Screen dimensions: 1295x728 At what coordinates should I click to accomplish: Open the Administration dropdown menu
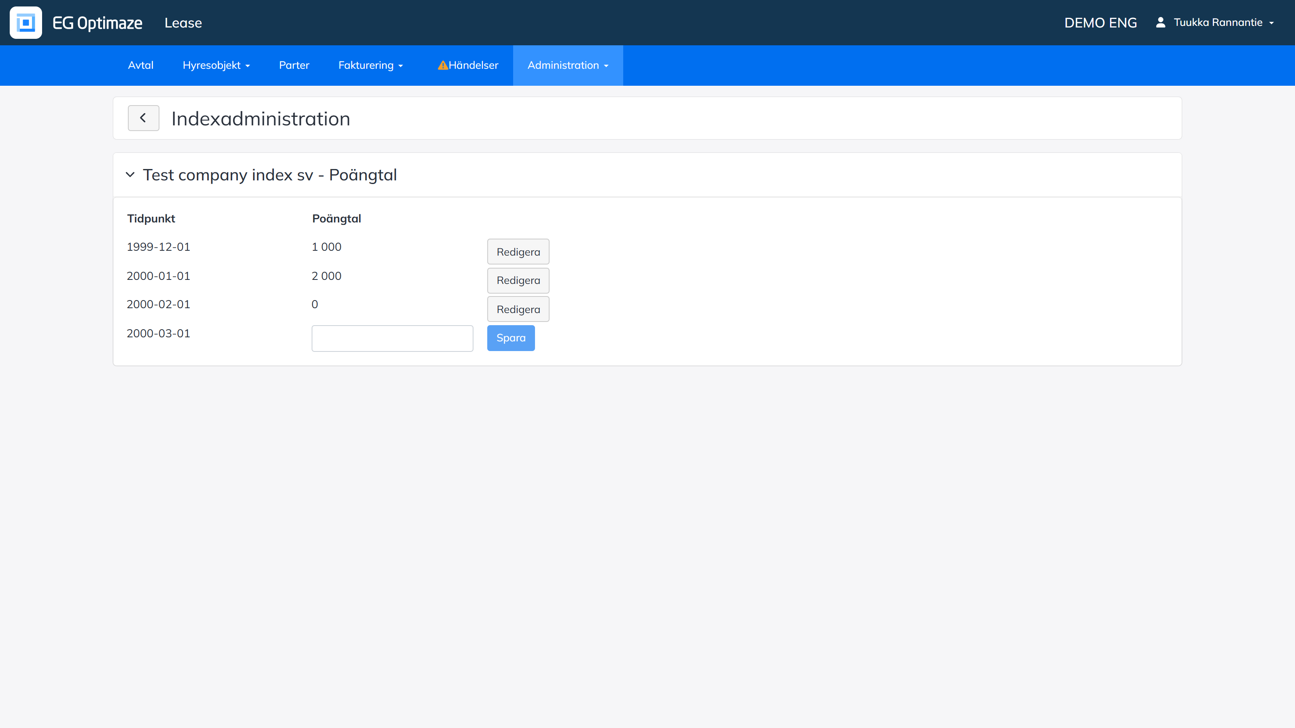point(568,65)
